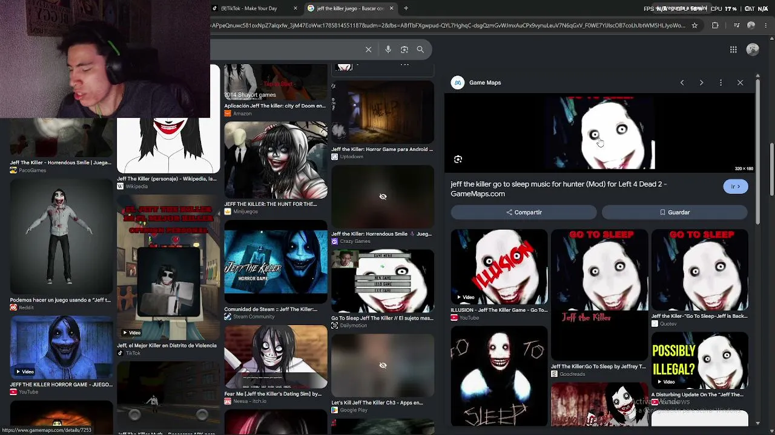
Task: Open the ILLUSION Jeff The Killer Game video thumbnail
Action: point(499,267)
